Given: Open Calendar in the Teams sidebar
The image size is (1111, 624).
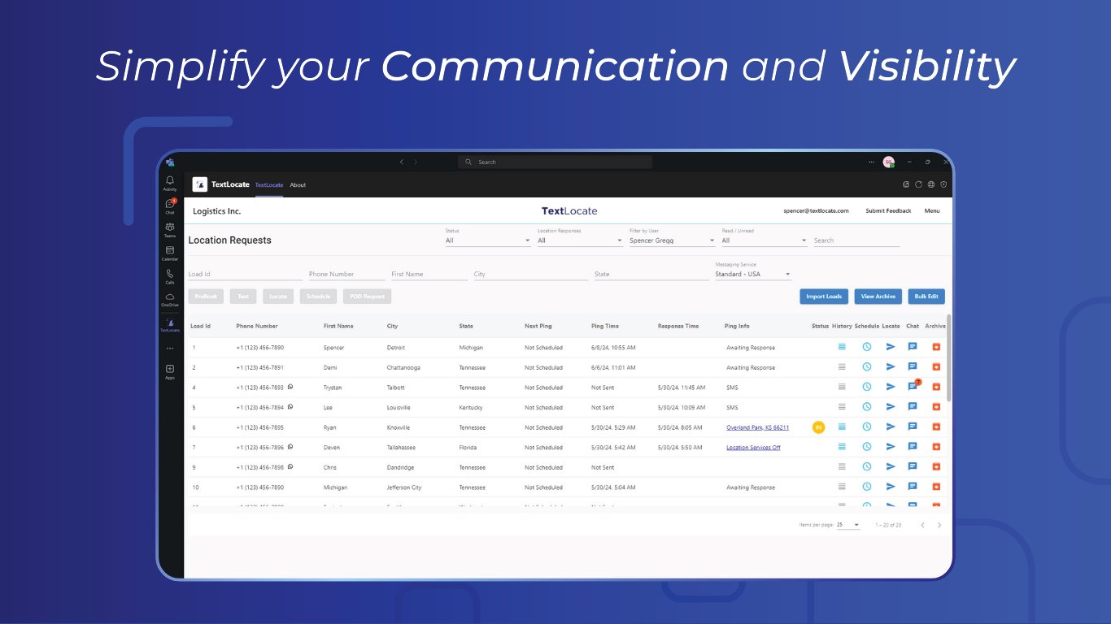Looking at the screenshot, I should tap(170, 253).
